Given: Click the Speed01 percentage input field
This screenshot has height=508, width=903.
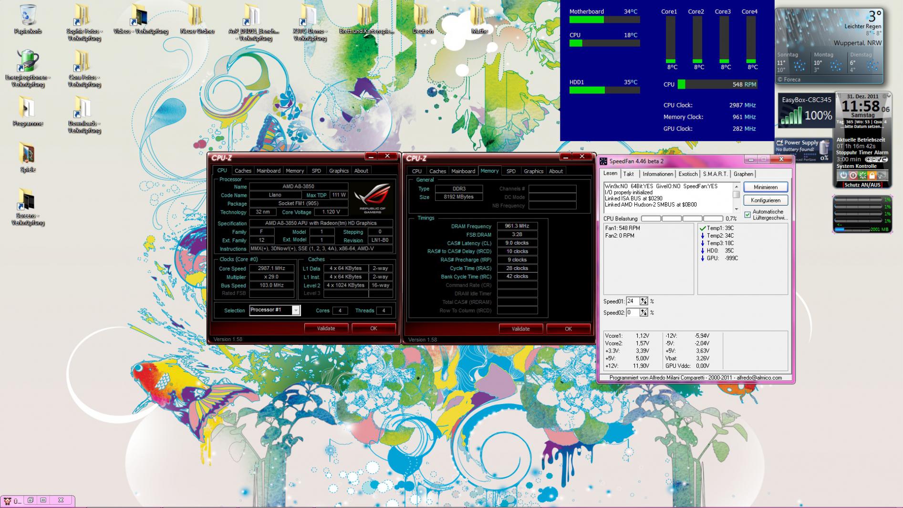Looking at the screenshot, I should 633,301.
